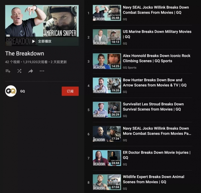Click GQ channel link under Bow Hunter video
This screenshot has height=193, width=201.
[x=125, y=92]
